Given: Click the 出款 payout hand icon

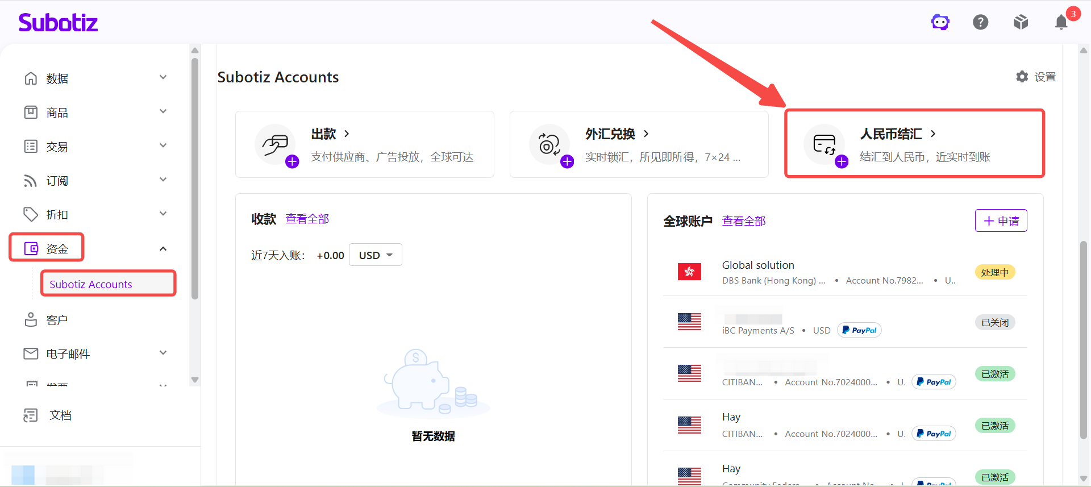Looking at the screenshot, I should [x=276, y=144].
